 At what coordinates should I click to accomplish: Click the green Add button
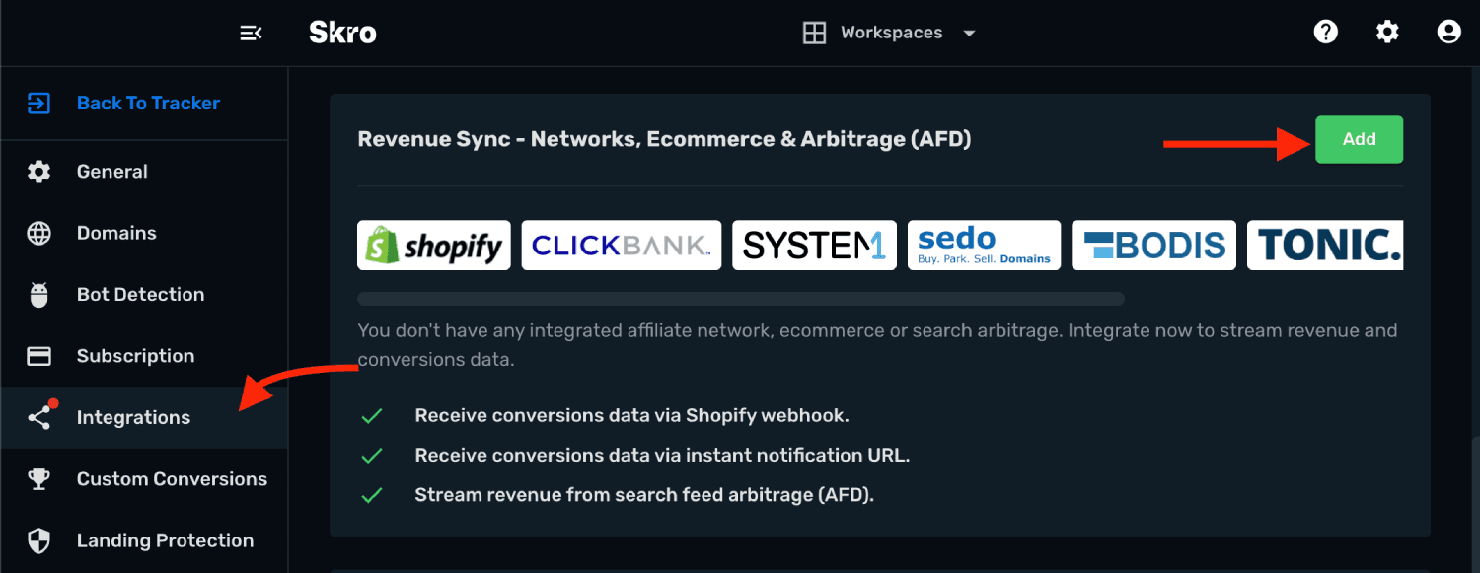pos(1359,139)
